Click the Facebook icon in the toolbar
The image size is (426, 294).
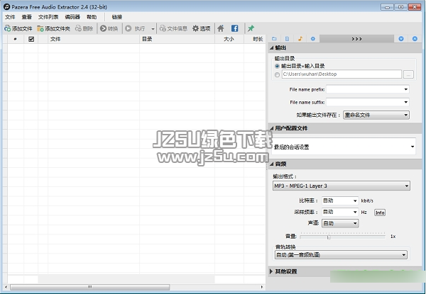point(234,28)
